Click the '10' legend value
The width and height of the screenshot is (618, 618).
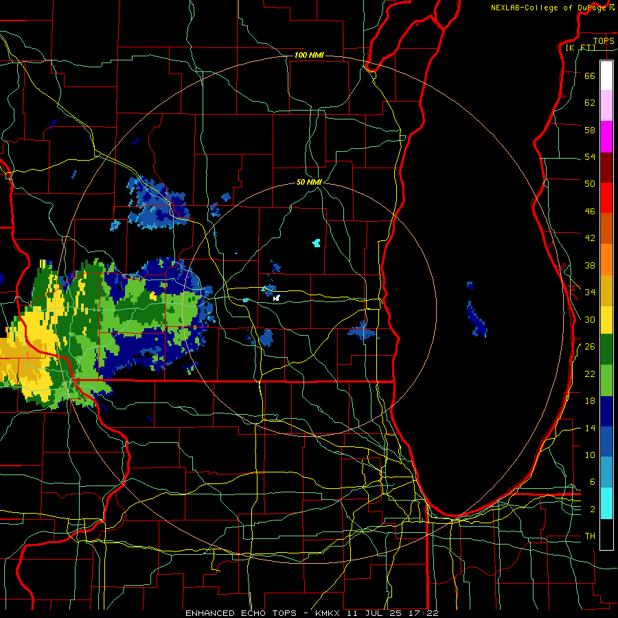click(590, 455)
